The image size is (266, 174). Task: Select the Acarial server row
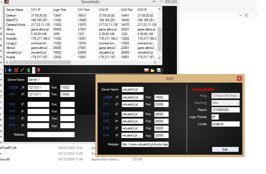point(81,57)
